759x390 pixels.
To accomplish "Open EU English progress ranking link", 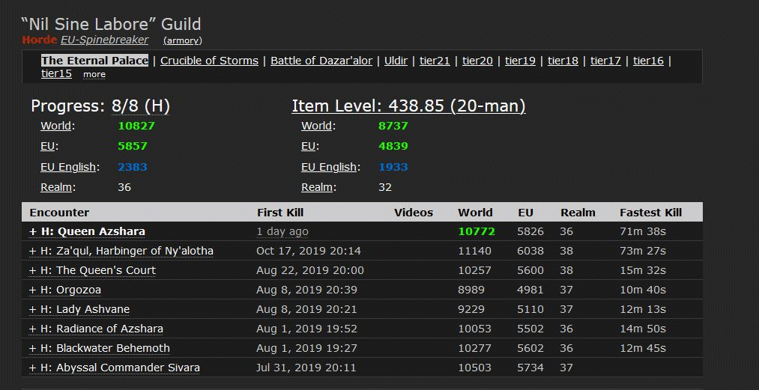I will [68, 167].
